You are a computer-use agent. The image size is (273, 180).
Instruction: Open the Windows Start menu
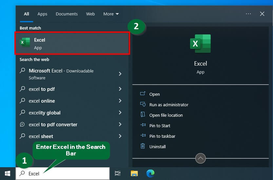point(8,173)
